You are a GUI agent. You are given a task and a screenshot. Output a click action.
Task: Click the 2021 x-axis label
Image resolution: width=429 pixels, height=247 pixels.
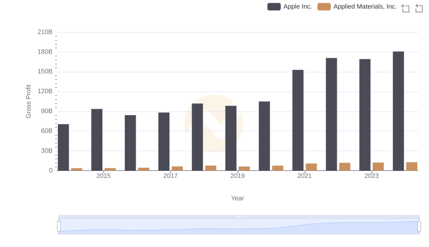(x=305, y=176)
